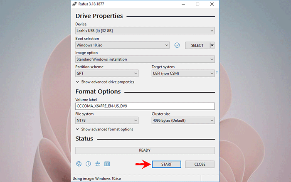
Task: Open the target system help question mark
Action: coord(217,73)
